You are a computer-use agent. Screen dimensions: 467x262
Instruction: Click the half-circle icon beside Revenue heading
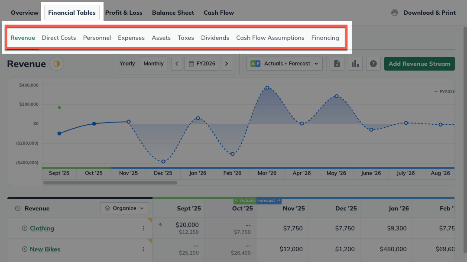[x=56, y=64]
